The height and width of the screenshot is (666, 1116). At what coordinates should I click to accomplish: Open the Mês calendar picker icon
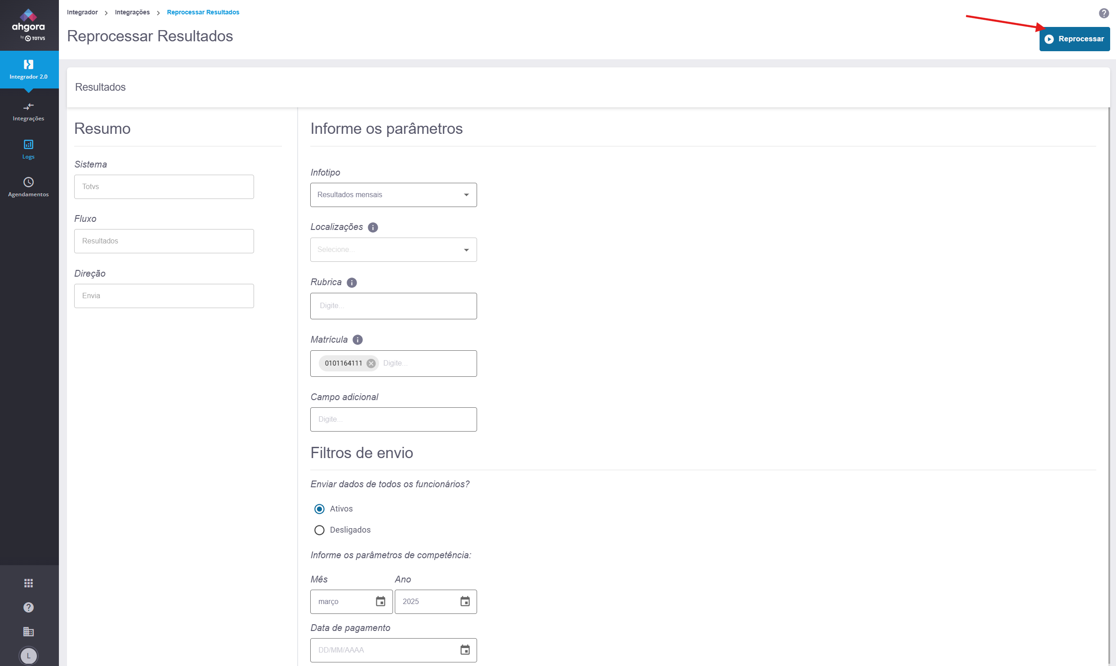pyautogui.click(x=380, y=601)
